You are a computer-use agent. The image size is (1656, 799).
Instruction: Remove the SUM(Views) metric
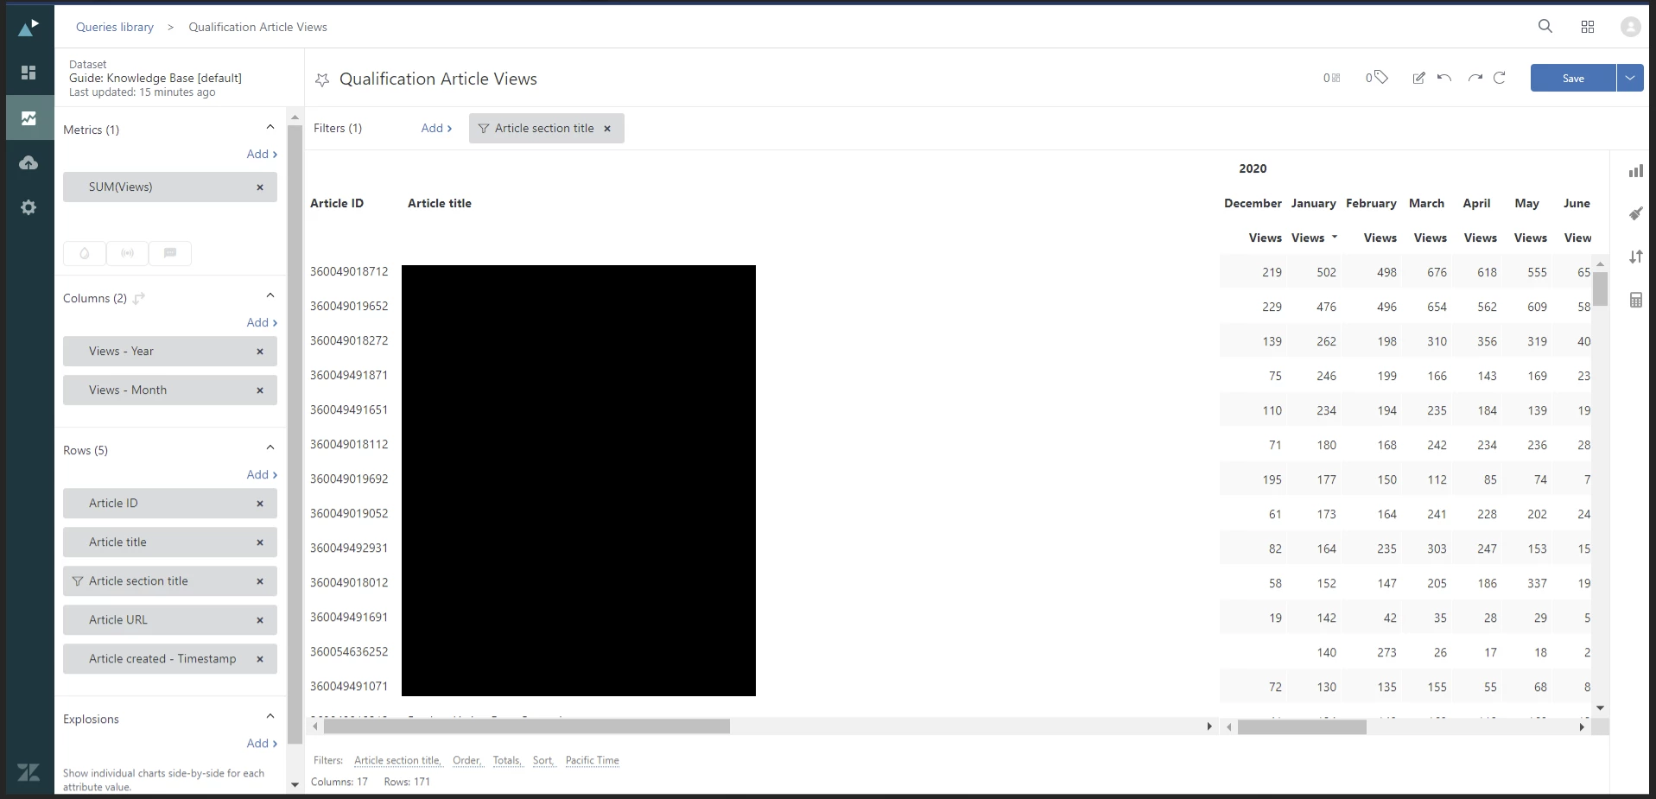pos(260,187)
